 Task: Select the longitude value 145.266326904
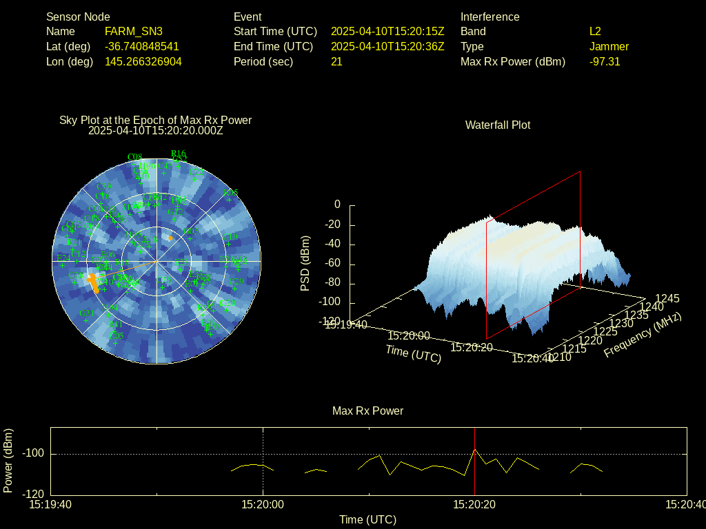(x=143, y=62)
